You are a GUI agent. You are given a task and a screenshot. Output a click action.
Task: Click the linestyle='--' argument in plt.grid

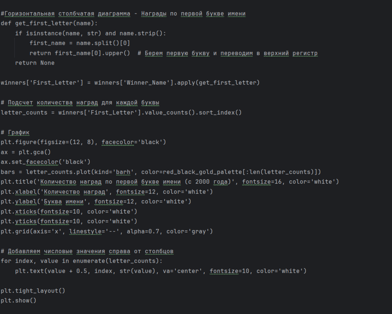click(x=94, y=231)
